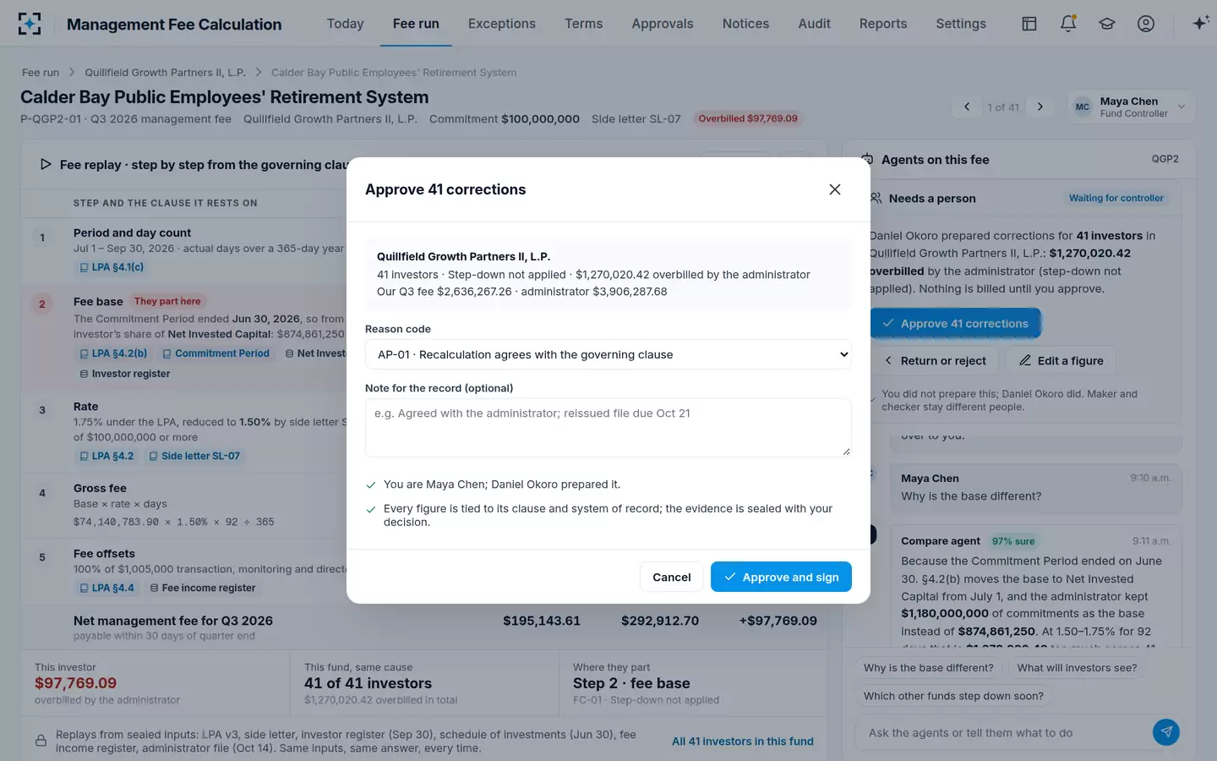This screenshot has height=761, width=1217.
Task: Click the lock icon beside sealed inputs
Action: click(41, 741)
